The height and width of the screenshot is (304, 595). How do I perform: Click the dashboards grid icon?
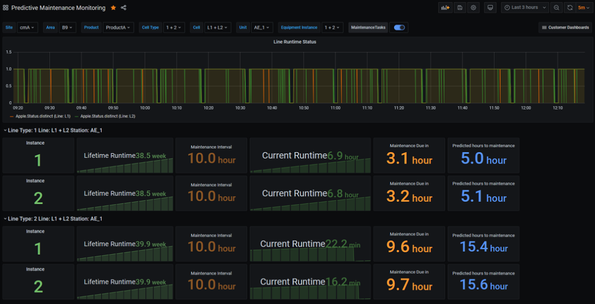6,8
